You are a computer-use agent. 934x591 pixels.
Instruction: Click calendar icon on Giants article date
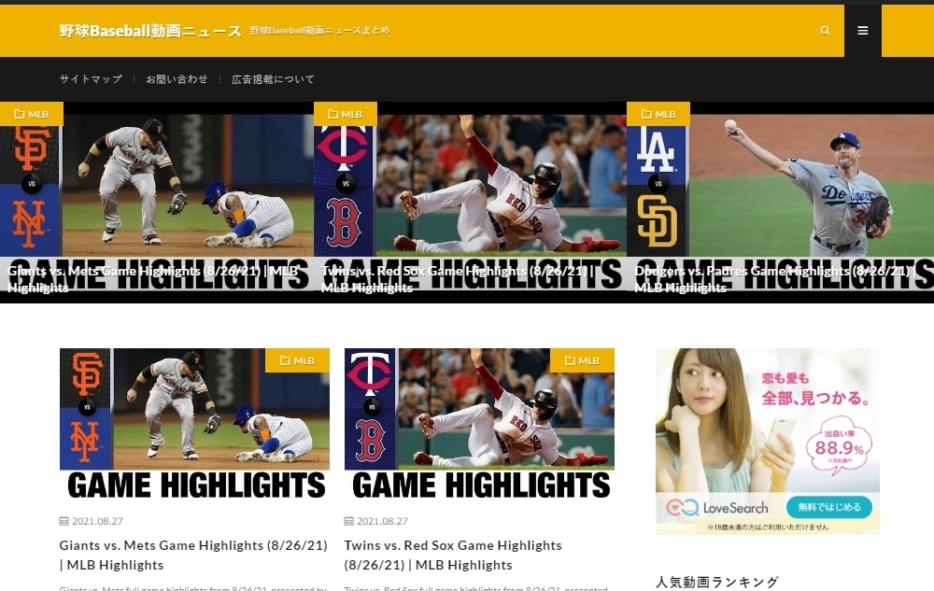(x=64, y=521)
